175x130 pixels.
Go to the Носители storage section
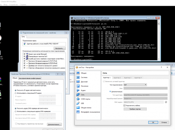point(84,86)
